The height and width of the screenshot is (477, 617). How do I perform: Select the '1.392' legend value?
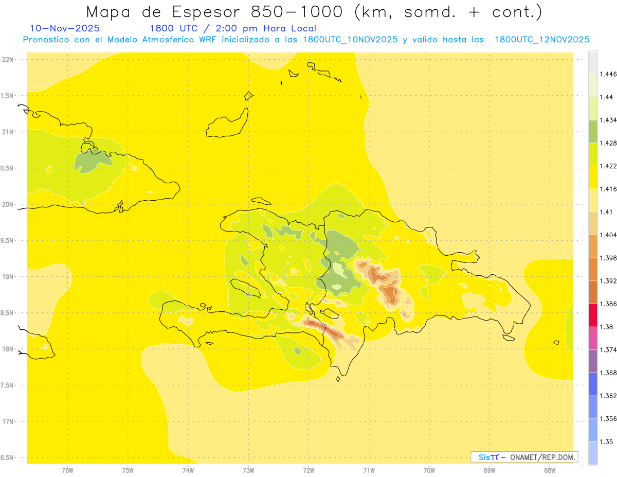609,281
